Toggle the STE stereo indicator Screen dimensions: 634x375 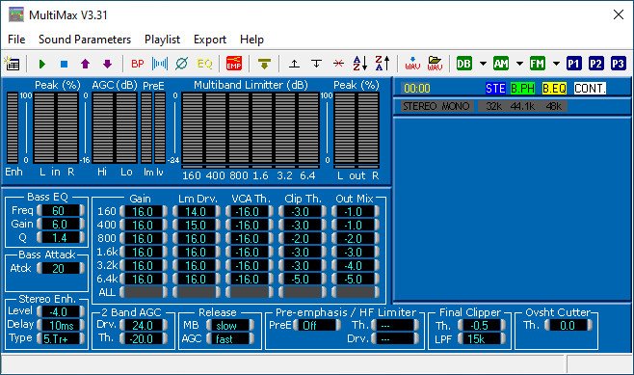click(495, 88)
